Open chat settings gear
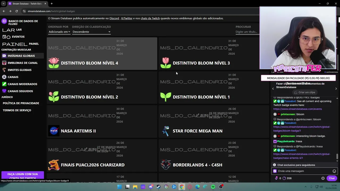The height and width of the screenshot is (191, 340). pos(323,178)
